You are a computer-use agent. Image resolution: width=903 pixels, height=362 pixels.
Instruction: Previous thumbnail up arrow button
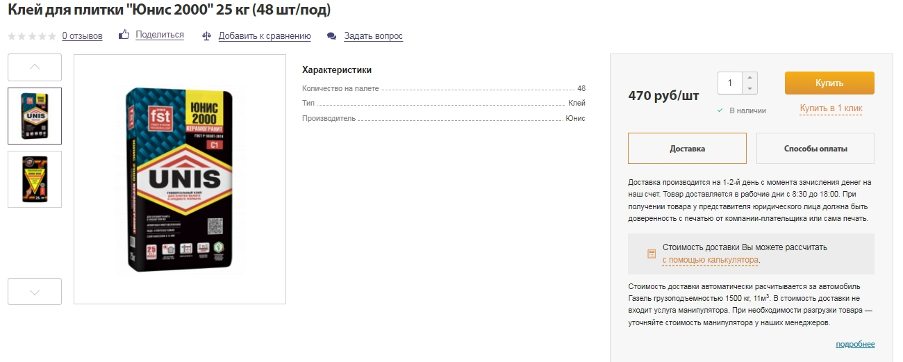point(35,67)
